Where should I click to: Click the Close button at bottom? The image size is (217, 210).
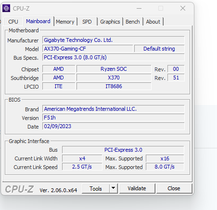174,188
